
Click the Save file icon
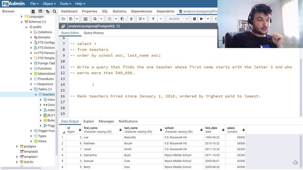click(x=71, y=19)
